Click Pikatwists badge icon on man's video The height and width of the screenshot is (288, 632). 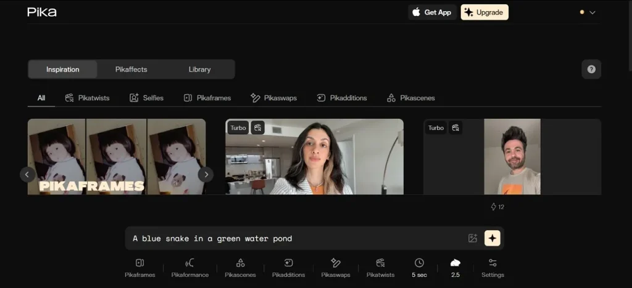click(455, 128)
